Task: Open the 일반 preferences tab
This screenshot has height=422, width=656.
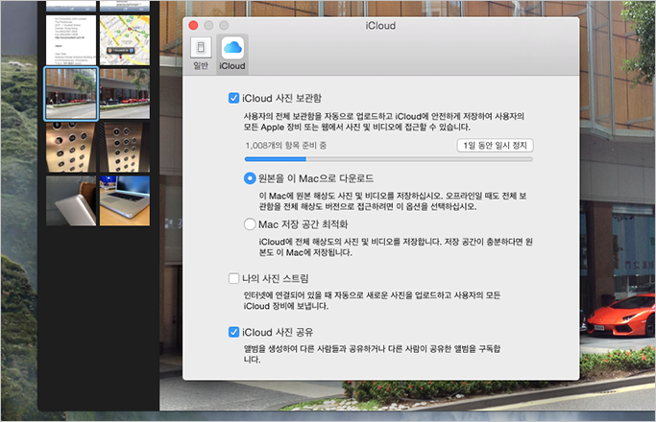Action: [201, 54]
